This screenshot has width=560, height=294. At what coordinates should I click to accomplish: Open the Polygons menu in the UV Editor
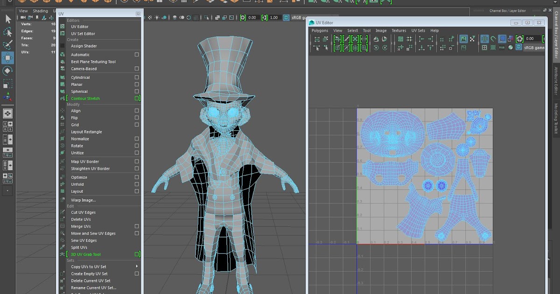coord(320,30)
